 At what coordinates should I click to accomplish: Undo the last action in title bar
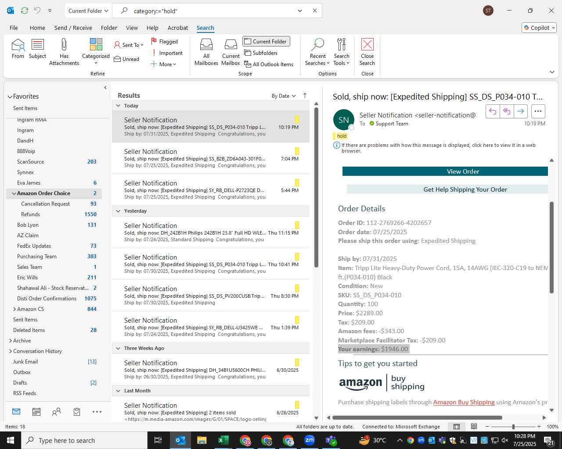(x=37, y=11)
